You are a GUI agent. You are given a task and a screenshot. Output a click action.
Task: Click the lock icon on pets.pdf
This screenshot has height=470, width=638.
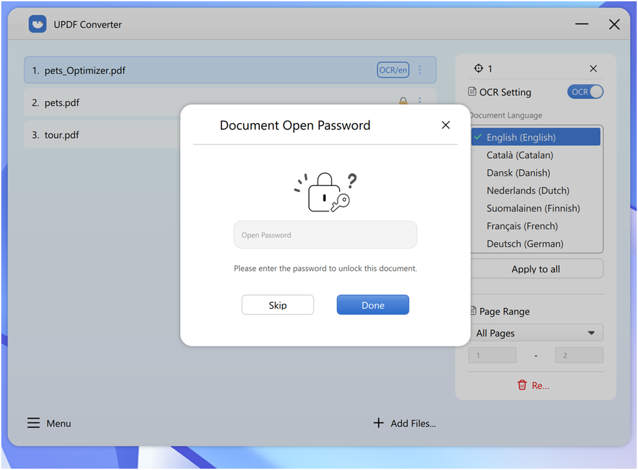pyautogui.click(x=403, y=102)
